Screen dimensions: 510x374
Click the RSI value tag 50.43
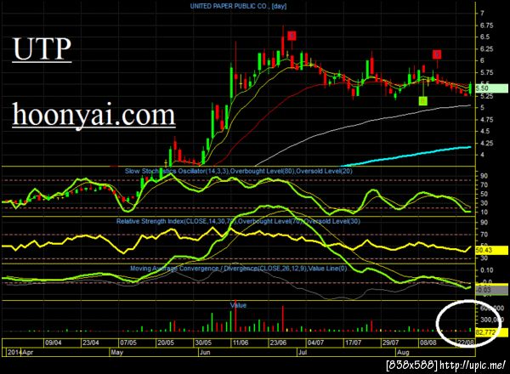(x=491, y=250)
